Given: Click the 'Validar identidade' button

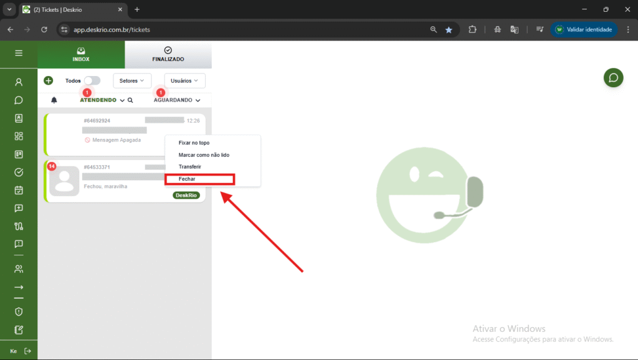Looking at the screenshot, I should pos(584,30).
